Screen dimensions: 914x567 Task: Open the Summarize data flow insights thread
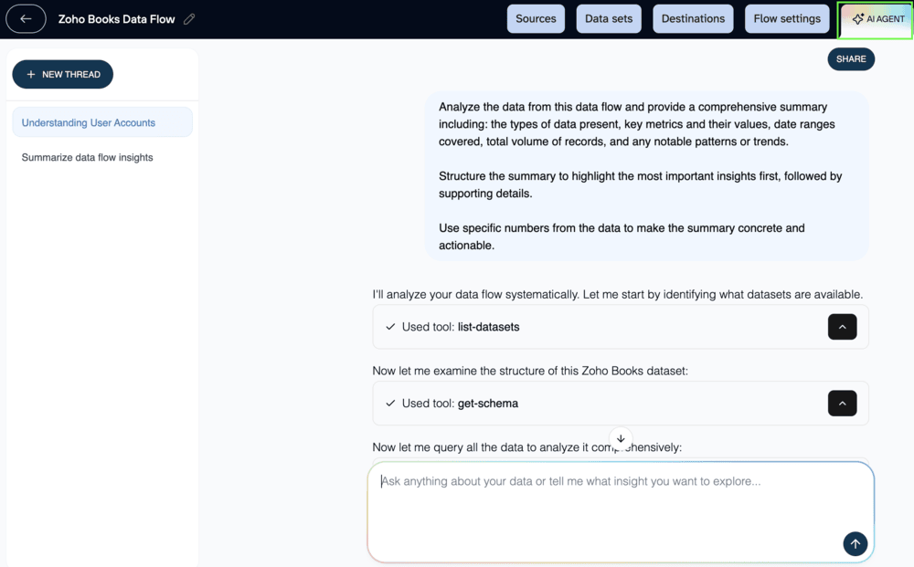pyautogui.click(x=87, y=157)
